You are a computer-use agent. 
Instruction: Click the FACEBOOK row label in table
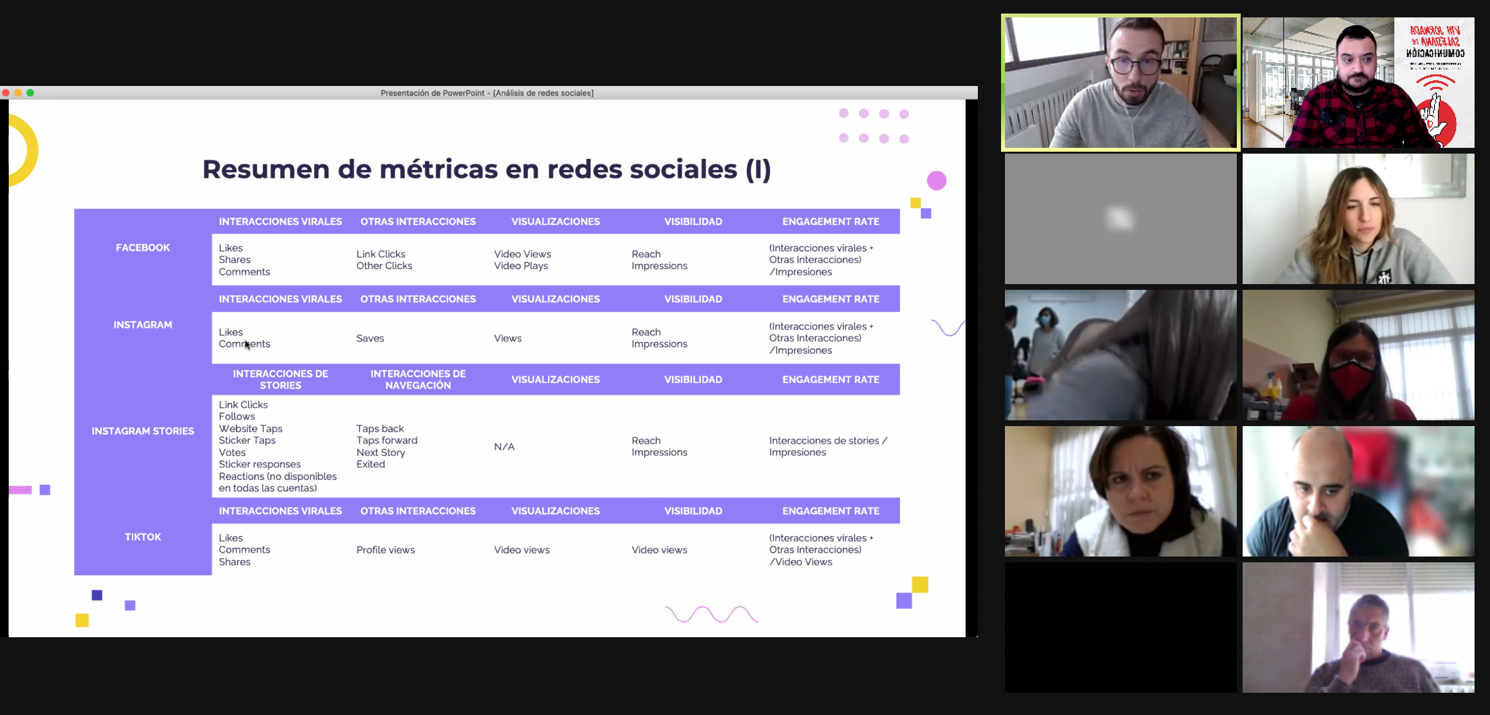coord(143,247)
